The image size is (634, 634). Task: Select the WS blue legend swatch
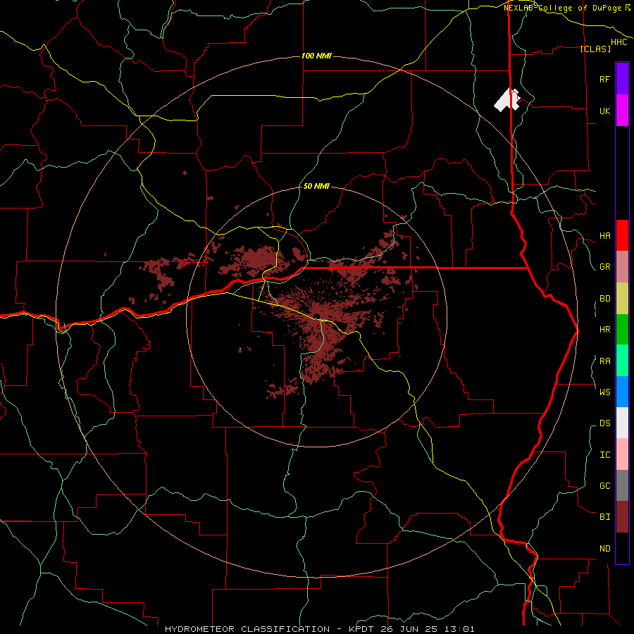click(622, 392)
